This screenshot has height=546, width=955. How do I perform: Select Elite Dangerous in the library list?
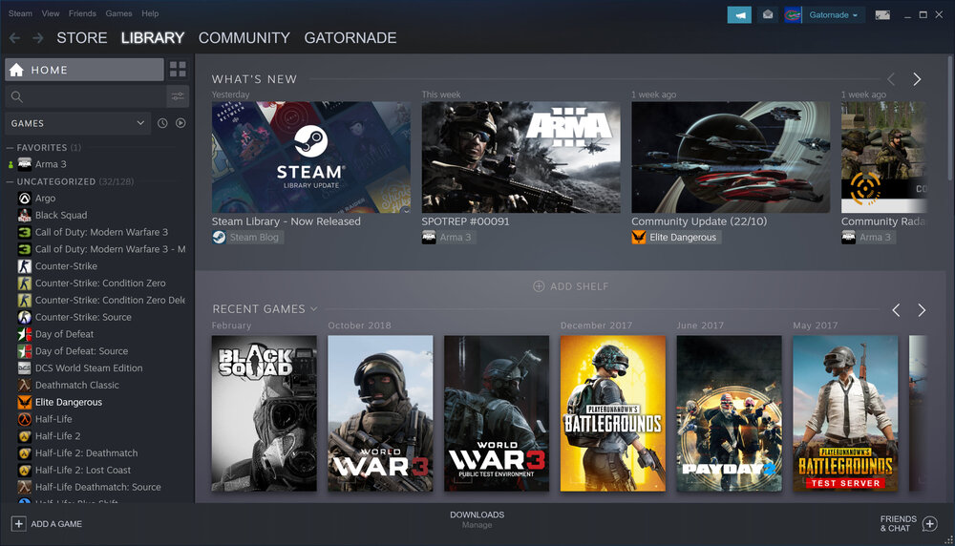point(68,403)
